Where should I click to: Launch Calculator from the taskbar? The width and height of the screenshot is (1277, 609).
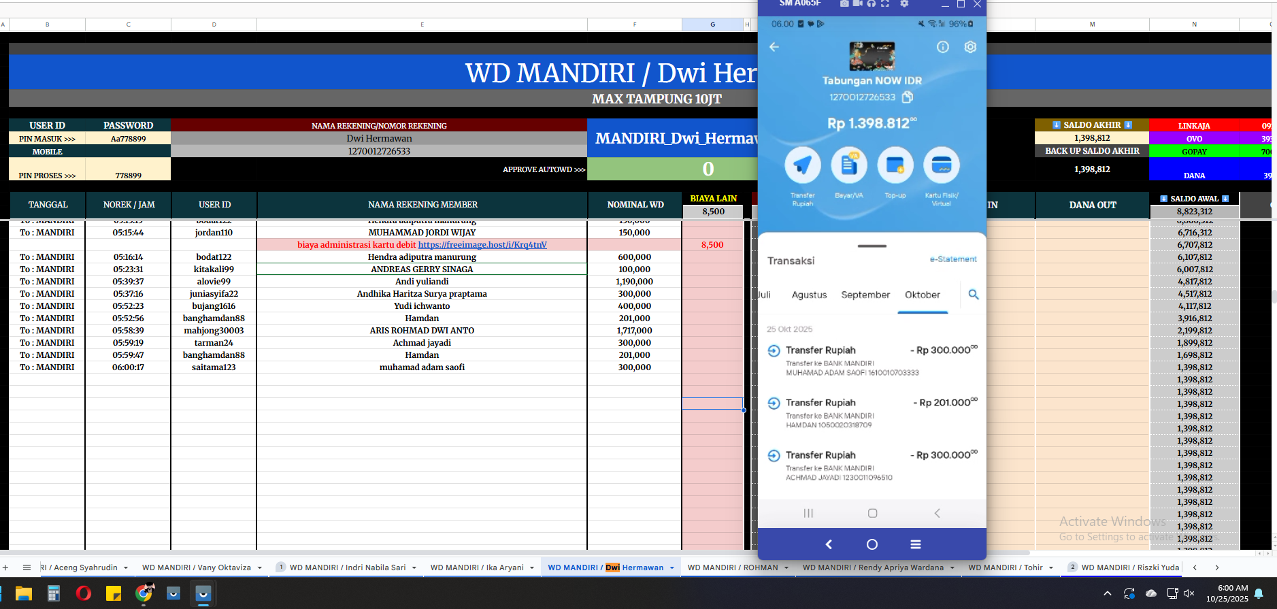click(x=54, y=593)
